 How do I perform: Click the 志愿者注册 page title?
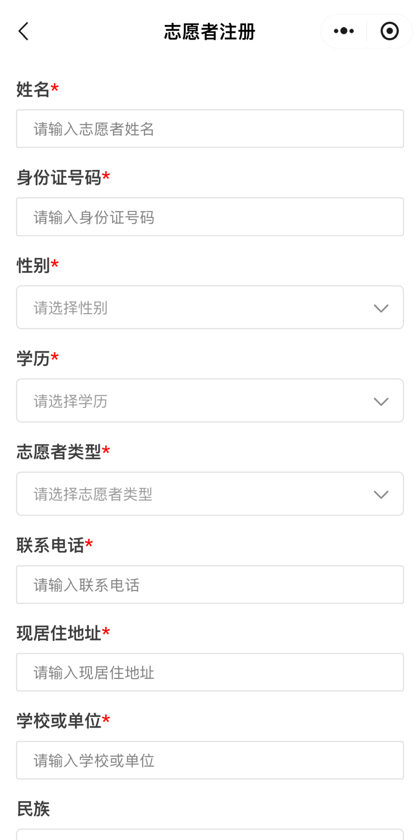coord(210,31)
